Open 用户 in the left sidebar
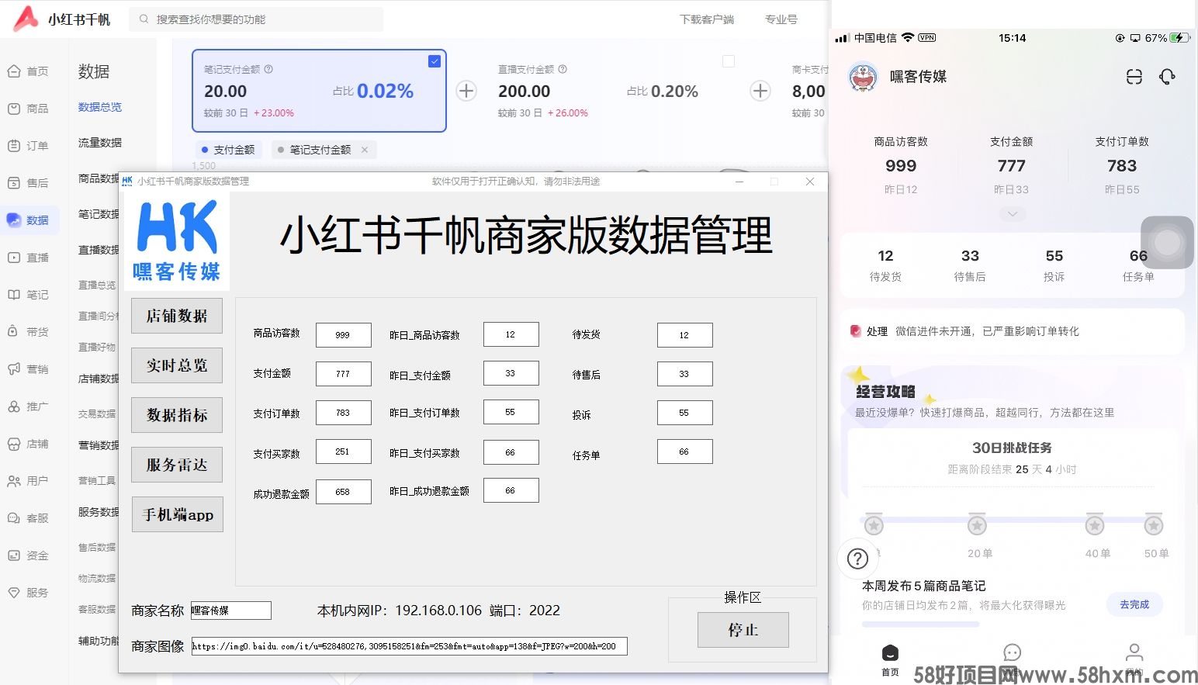This screenshot has height=685, width=1198. [28, 481]
